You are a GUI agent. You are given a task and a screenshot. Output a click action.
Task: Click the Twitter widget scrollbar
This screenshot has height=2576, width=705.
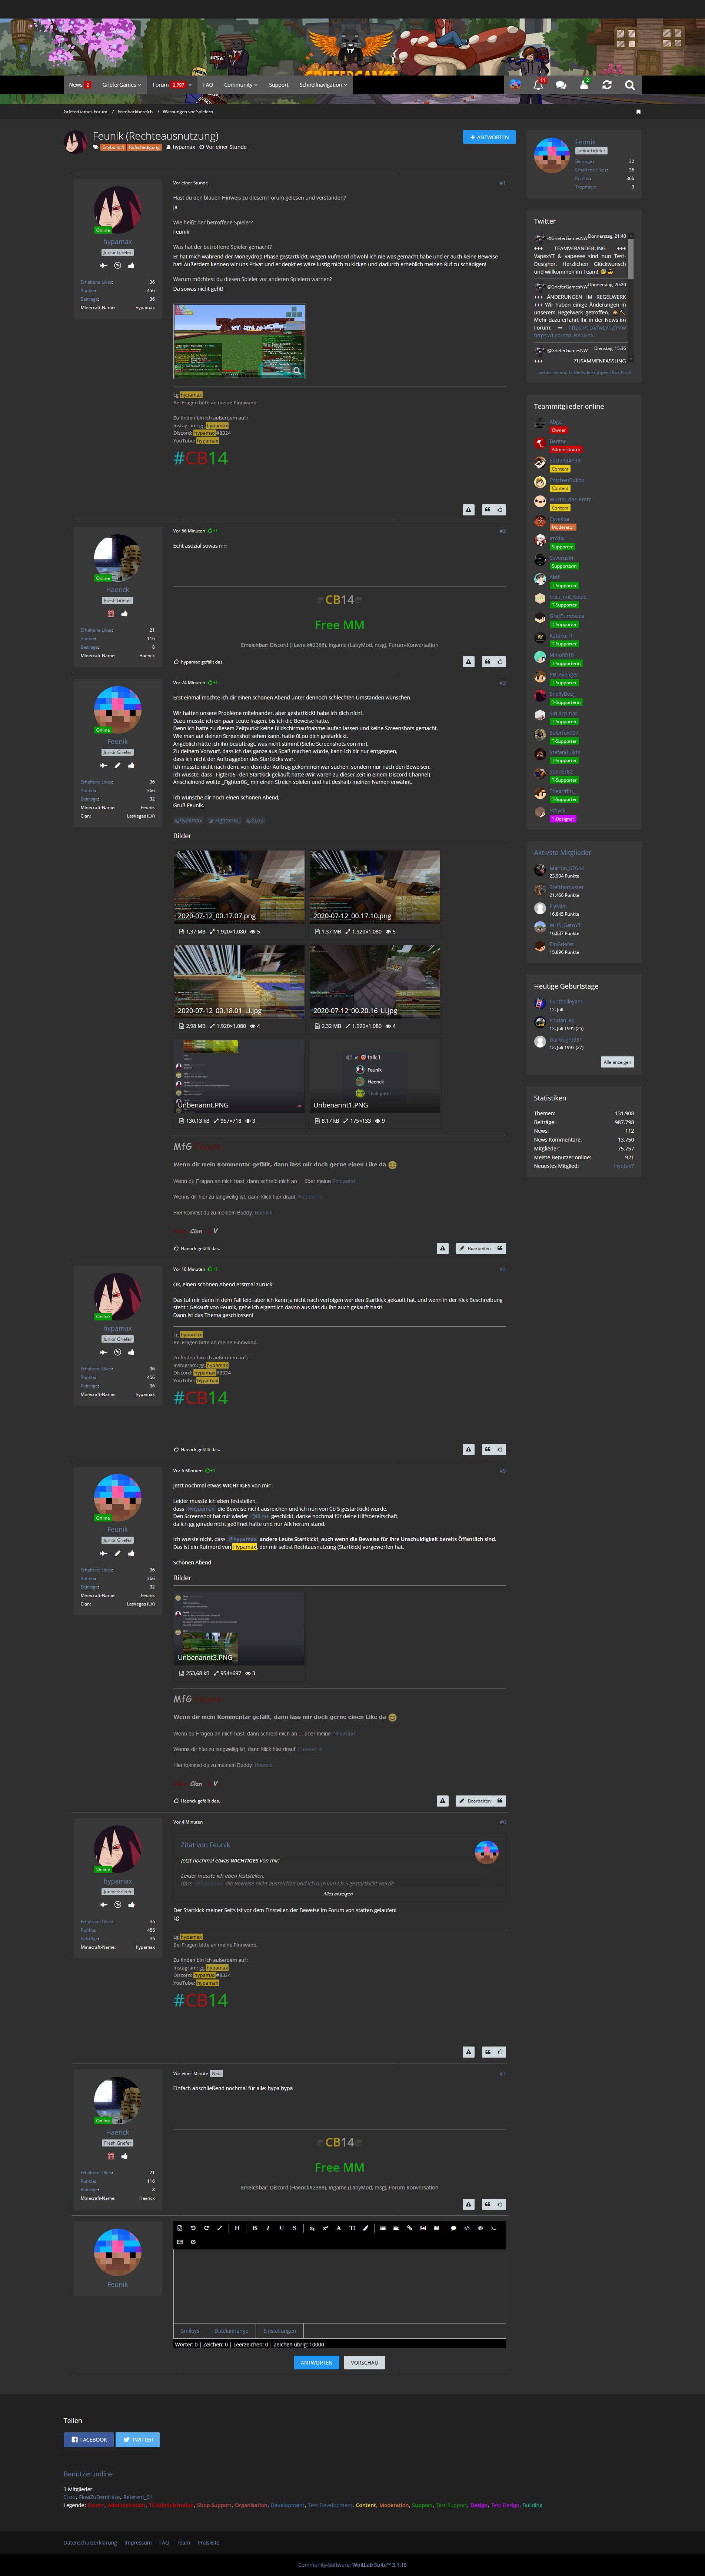coord(631,298)
